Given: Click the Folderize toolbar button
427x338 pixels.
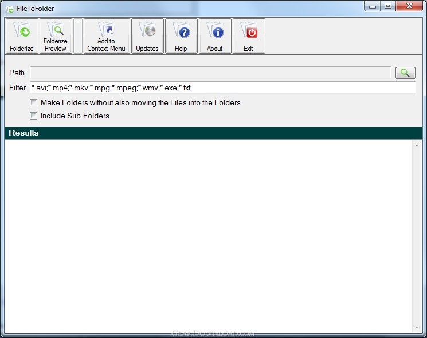Looking at the screenshot, I should (22, 36).
